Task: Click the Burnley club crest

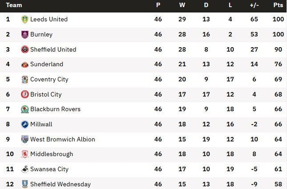Action: point(25,35)
